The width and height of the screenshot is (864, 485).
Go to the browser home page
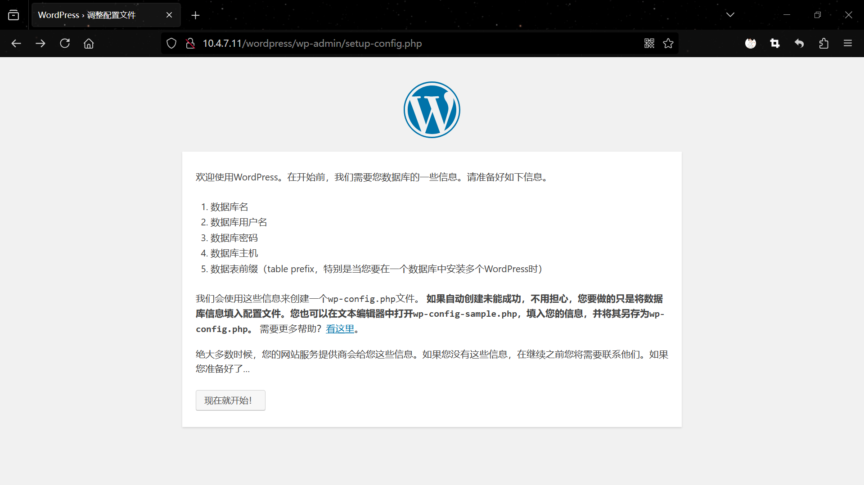pyautogui.click(x=89, y=43)
